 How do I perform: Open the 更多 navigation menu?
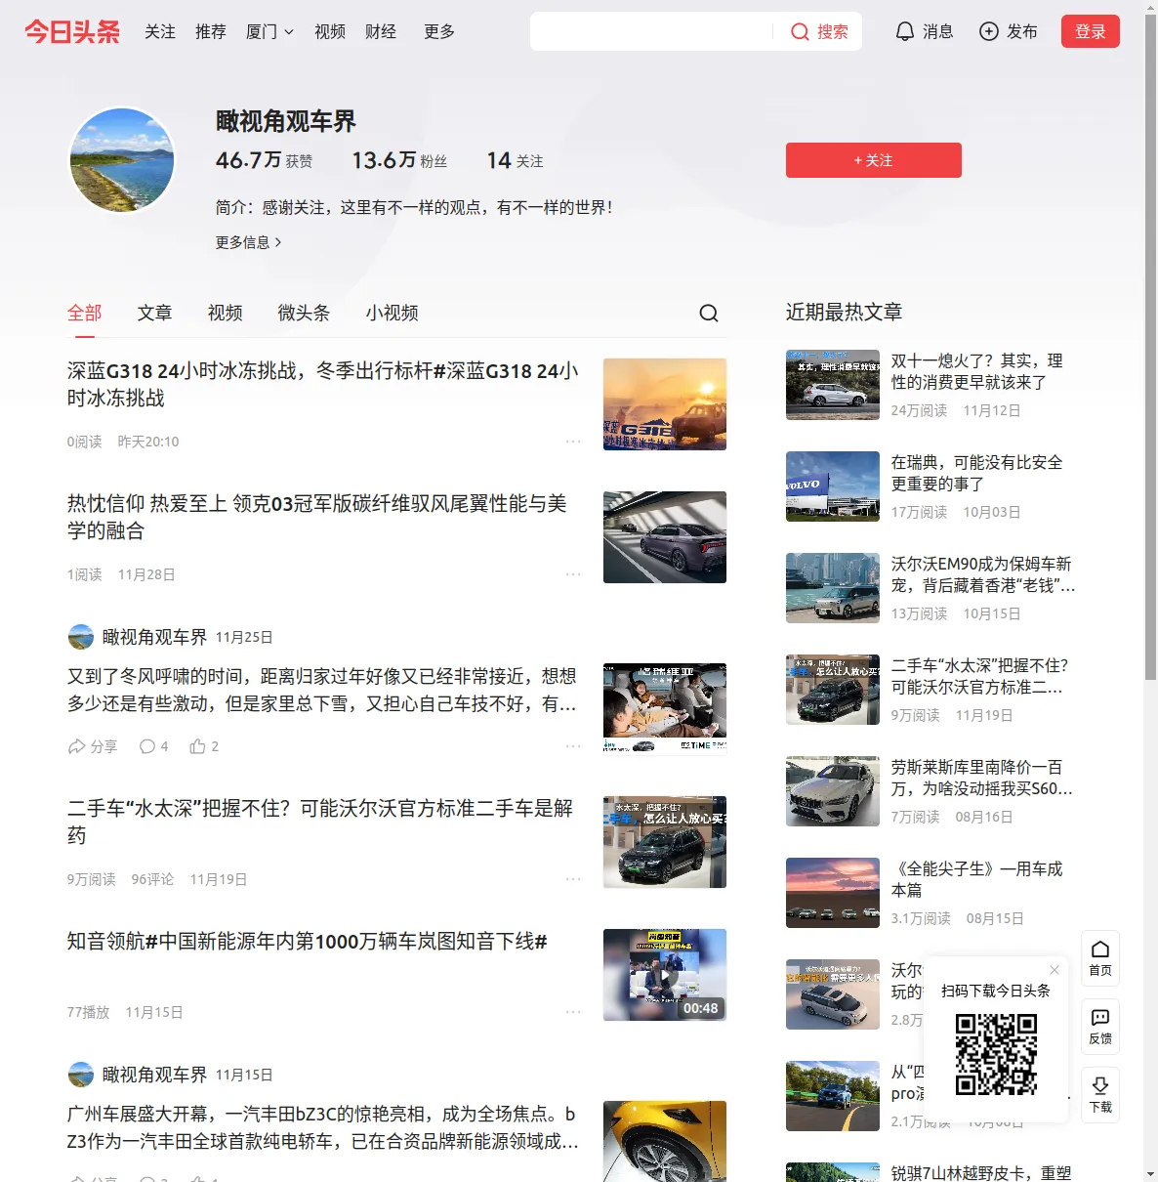click(x=439, y=32)
